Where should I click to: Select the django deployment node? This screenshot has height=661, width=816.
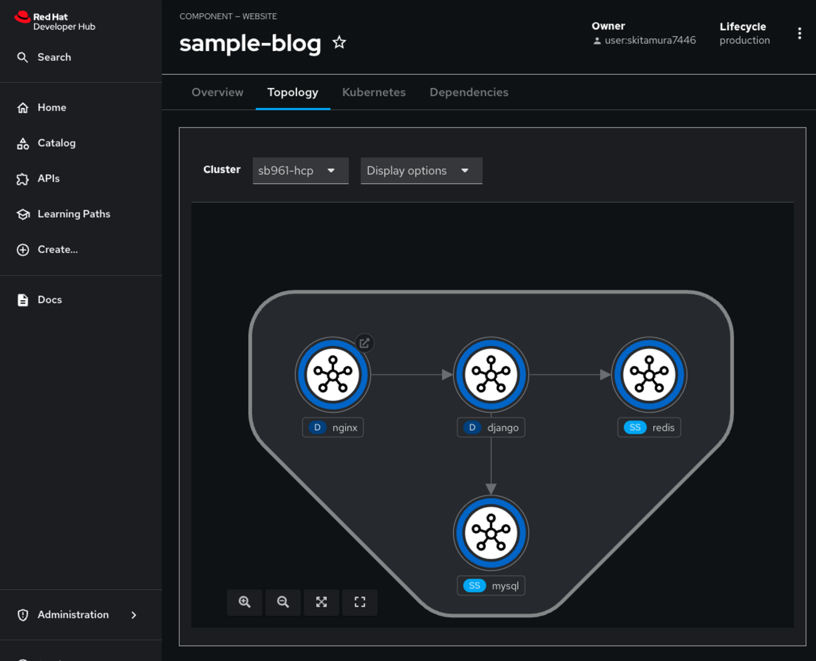pos(491,375)
